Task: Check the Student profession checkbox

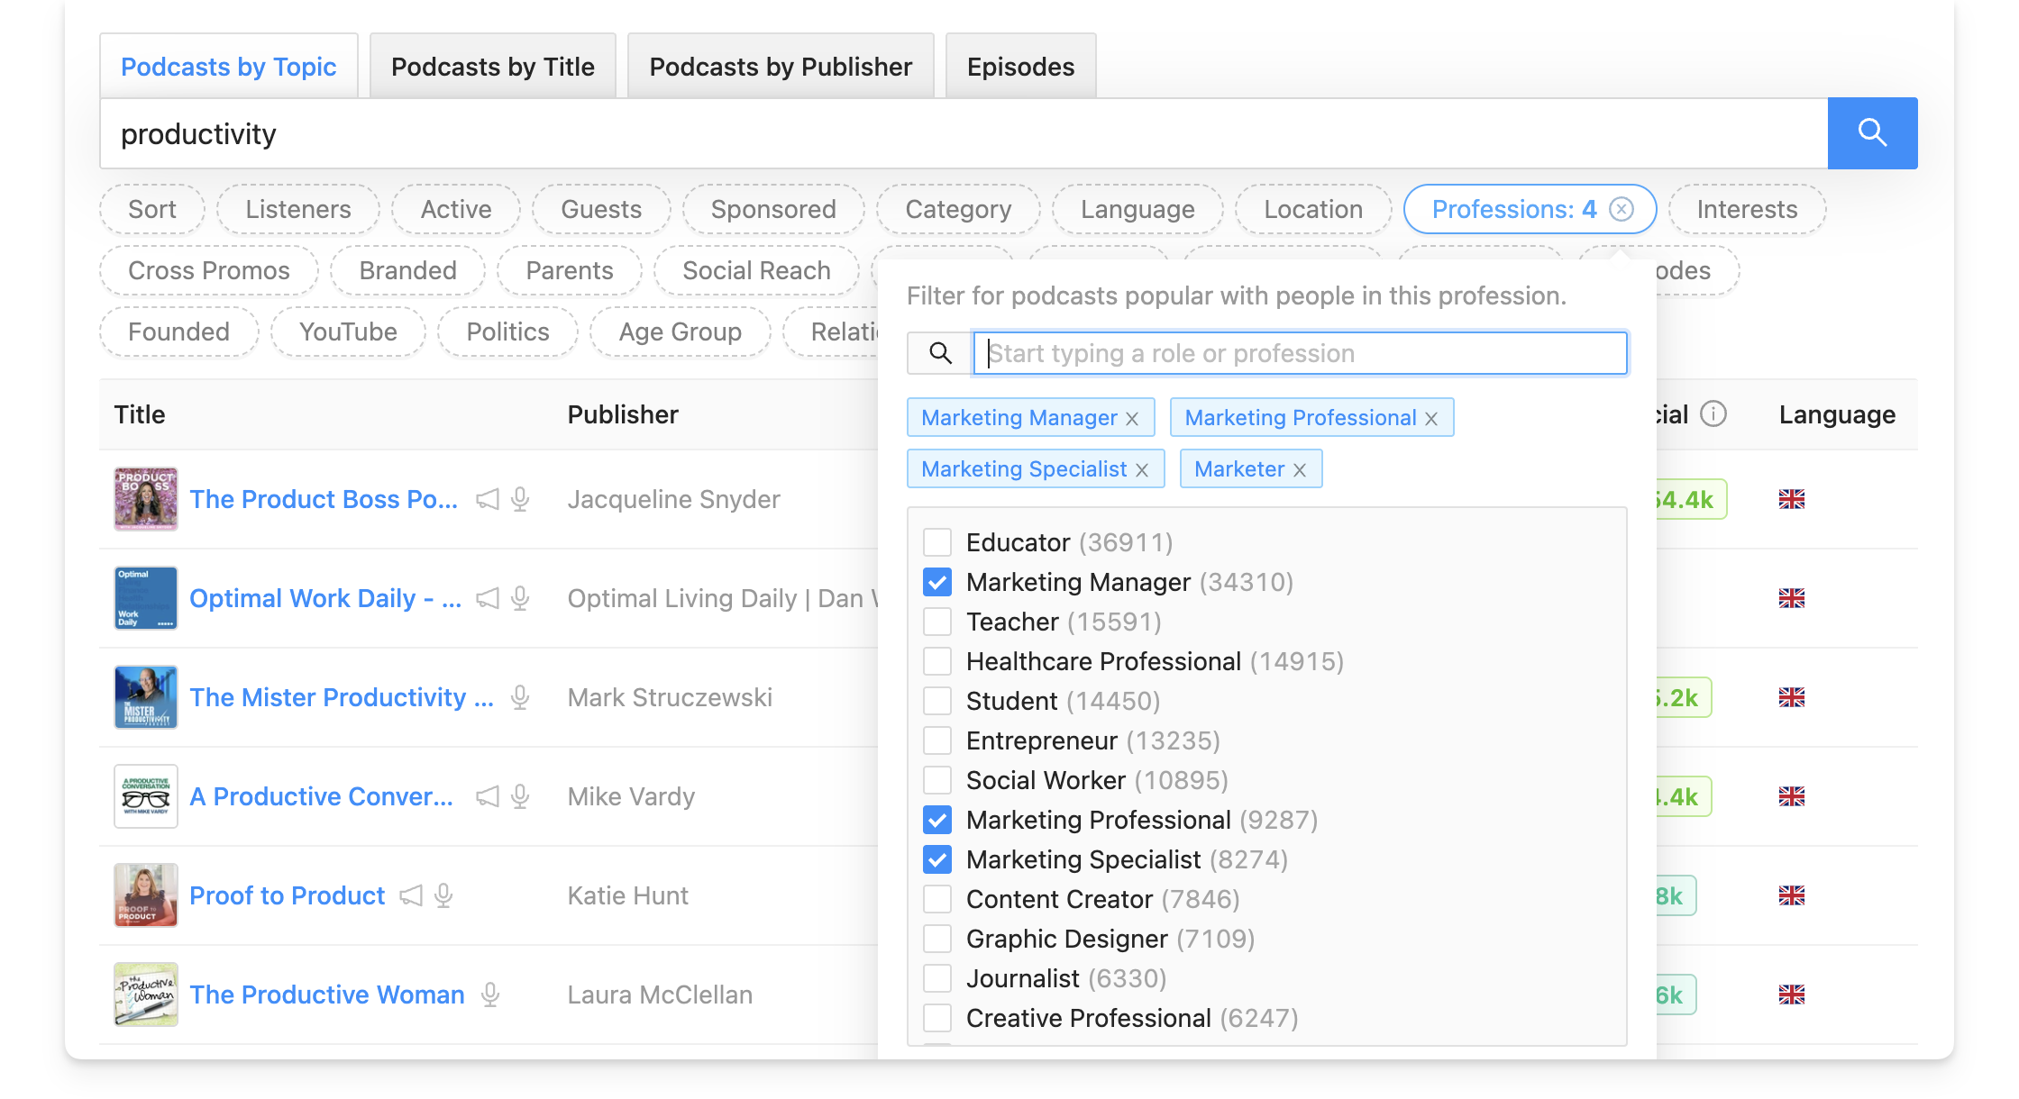Action: pos(937,701)
